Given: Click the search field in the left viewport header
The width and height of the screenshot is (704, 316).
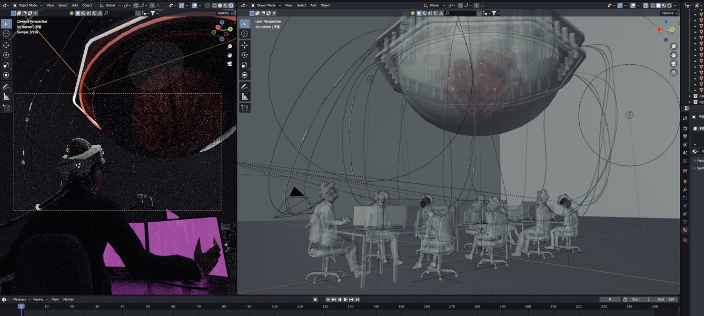Looking at the screenshot, I should pyautogui.click(x=120, y=13).
